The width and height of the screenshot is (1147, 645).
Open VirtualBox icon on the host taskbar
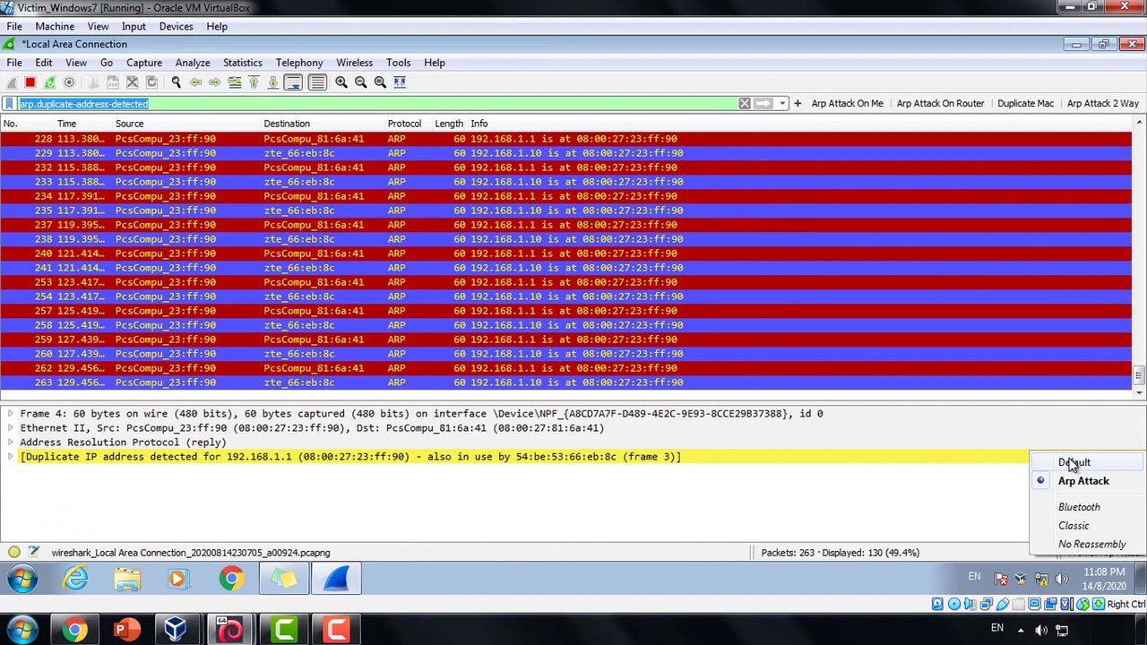175,630
